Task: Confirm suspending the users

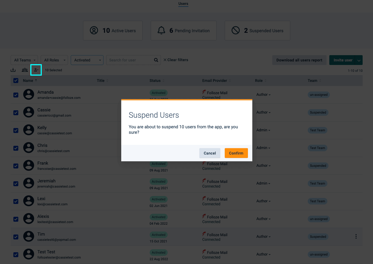Action: [236, 153]
